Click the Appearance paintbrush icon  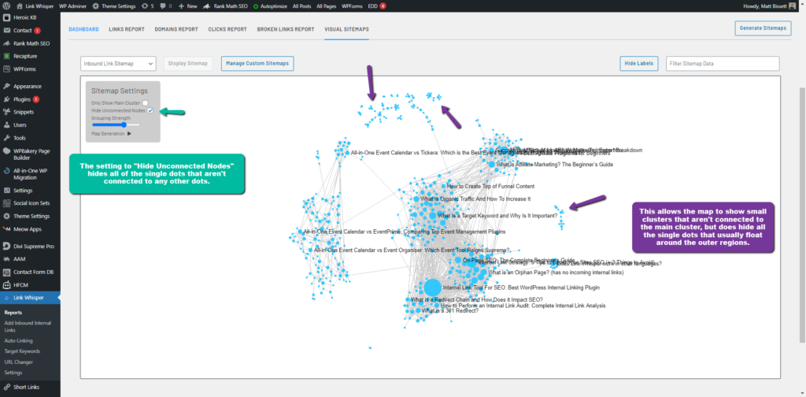point(6,87)
